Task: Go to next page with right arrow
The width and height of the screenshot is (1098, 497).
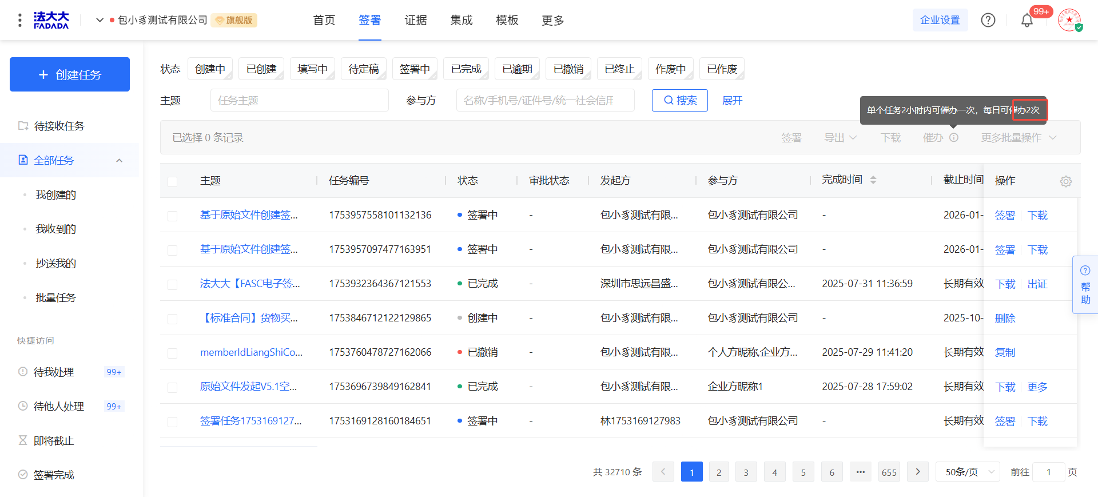Action: (918, 472)
